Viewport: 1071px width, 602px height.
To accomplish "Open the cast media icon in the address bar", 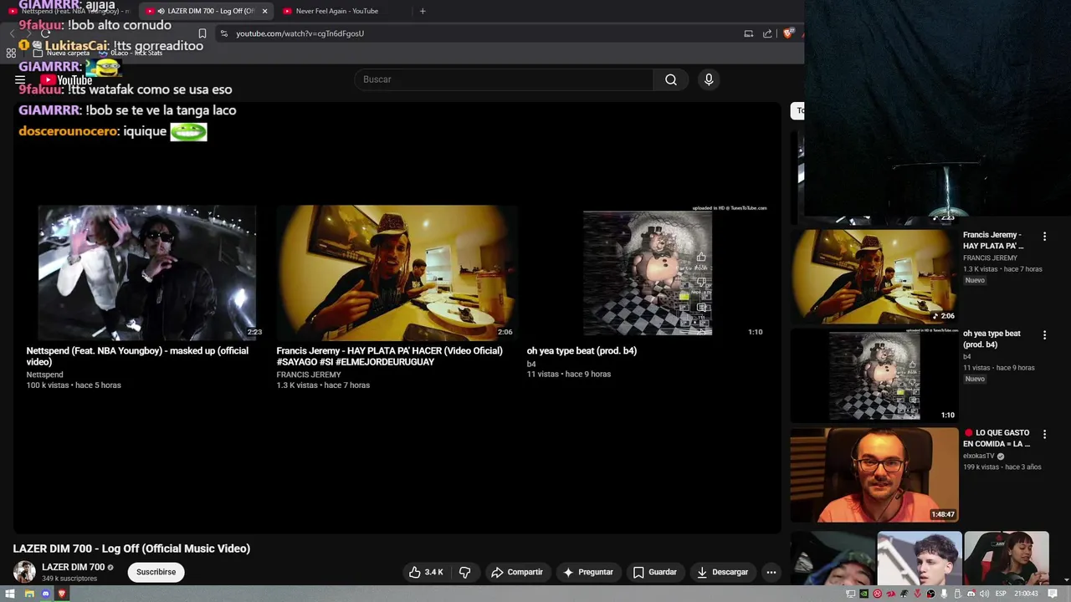I will tap(748, 33).
